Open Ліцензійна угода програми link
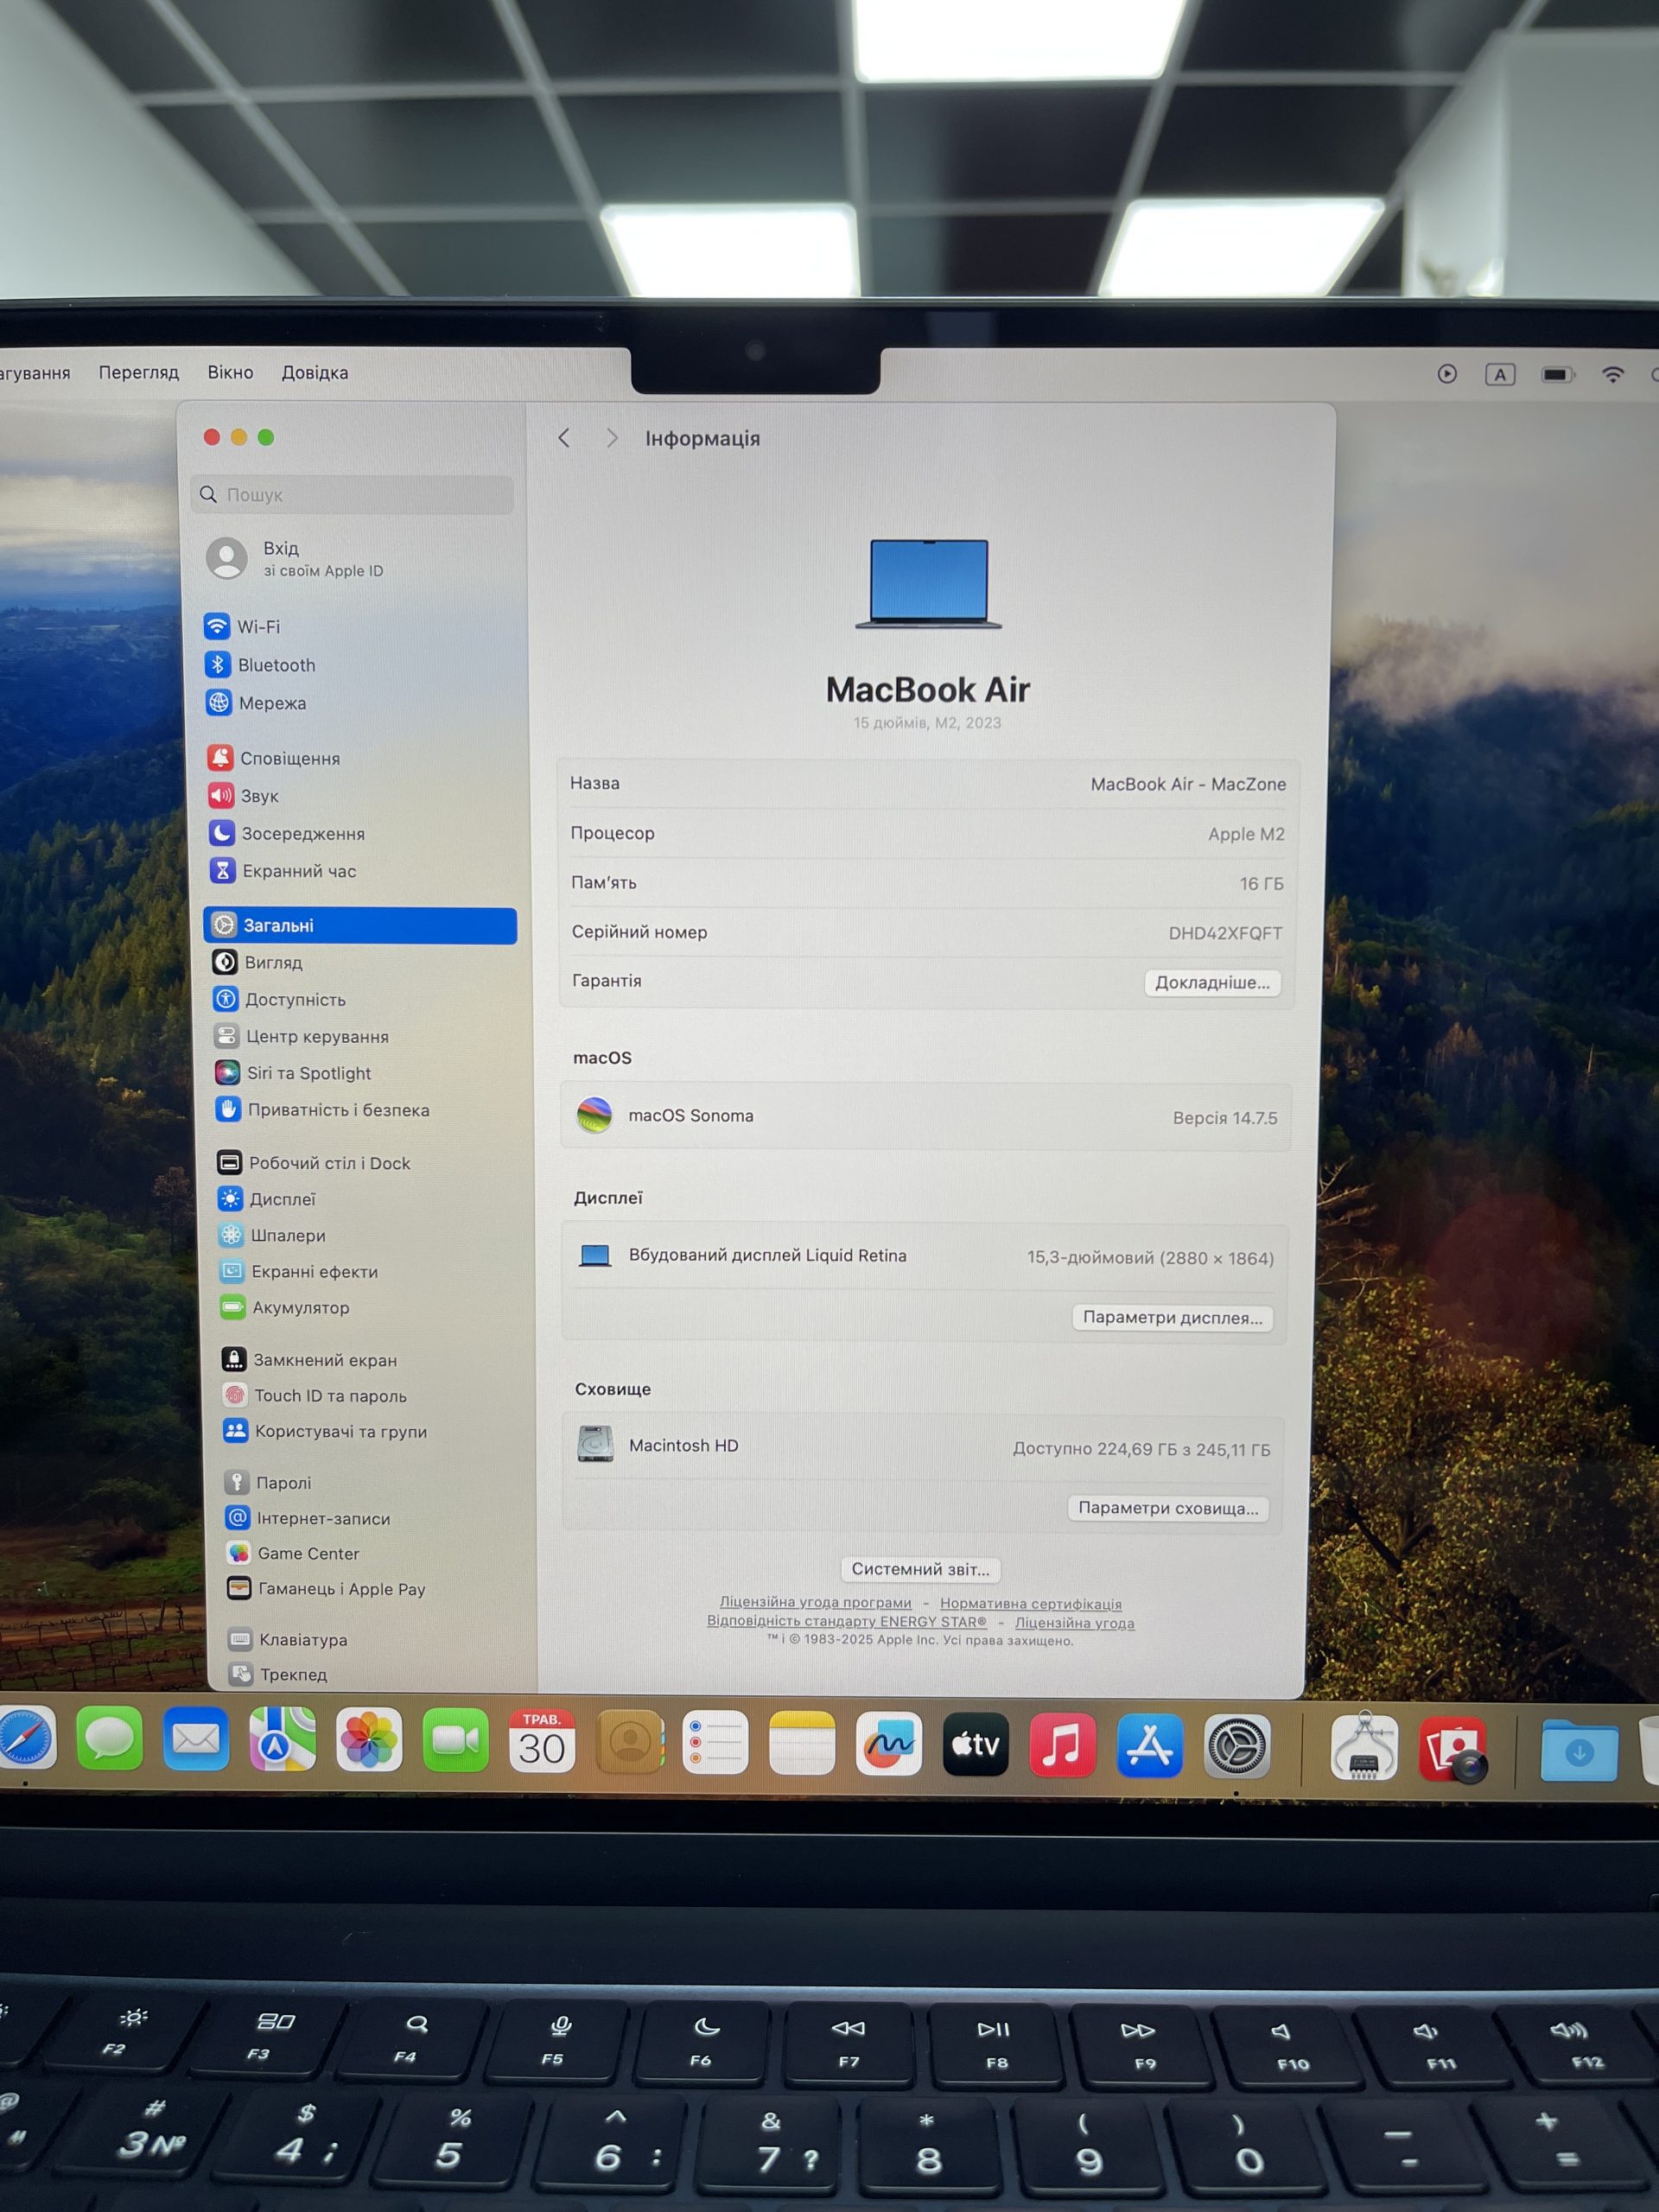Screen dimensions: 1659x2212 (815, 1602)
